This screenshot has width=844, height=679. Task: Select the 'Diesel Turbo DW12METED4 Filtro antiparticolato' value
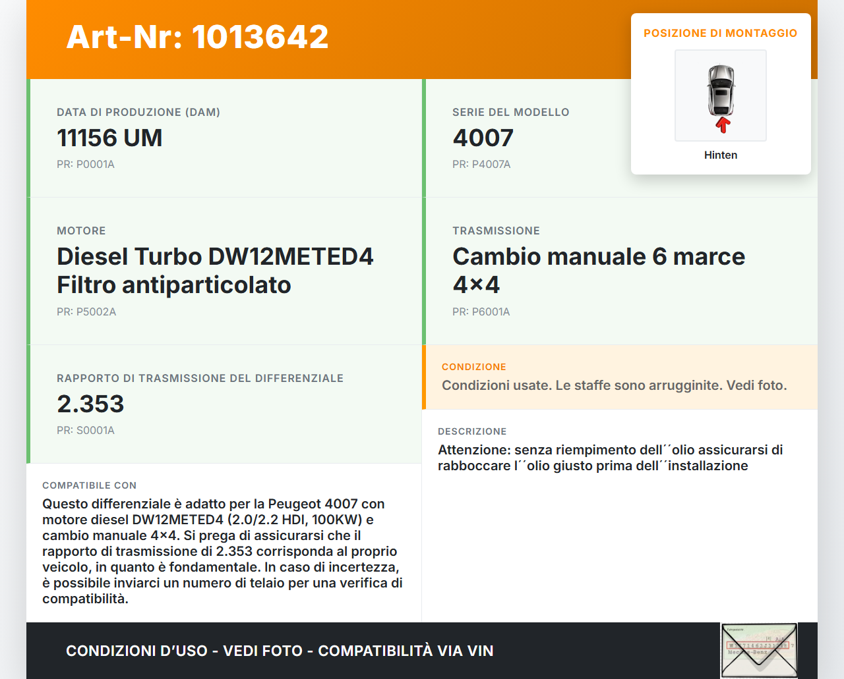coord(215,270)
